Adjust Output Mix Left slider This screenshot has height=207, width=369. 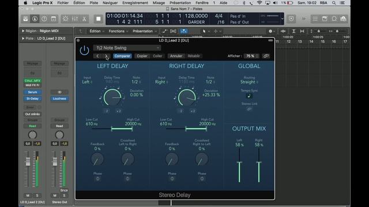[239, 162]
